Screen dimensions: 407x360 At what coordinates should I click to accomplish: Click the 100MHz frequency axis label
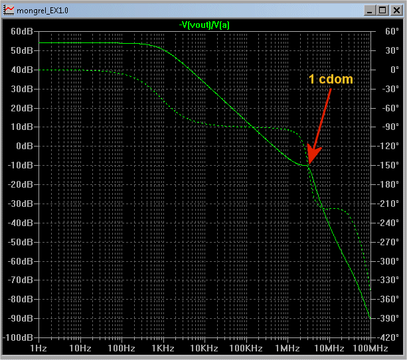pyautogui.click(x=370, y=348)
